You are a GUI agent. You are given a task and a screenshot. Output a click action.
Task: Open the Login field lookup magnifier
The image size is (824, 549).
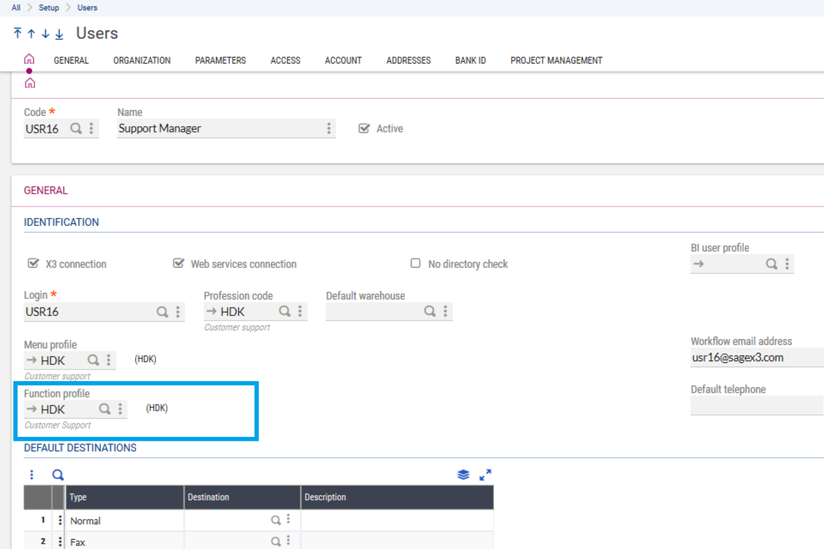tap(161, 312)
